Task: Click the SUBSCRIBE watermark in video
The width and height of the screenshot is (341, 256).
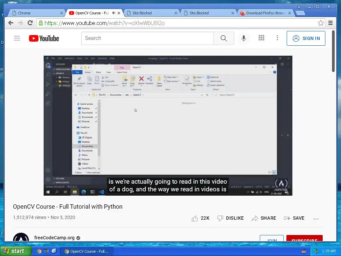Action: [281, 185]
